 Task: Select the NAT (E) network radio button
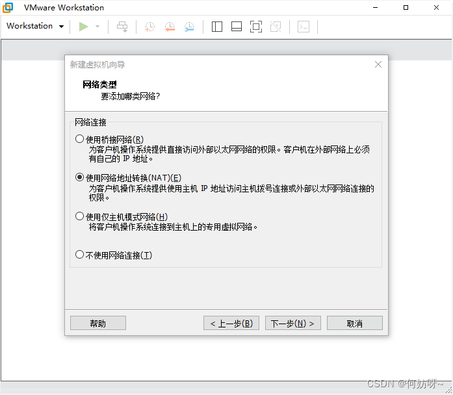[x=79, y=177]
